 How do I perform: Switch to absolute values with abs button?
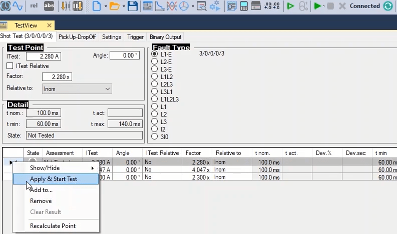pyautogui.click(x=50, y=6)
